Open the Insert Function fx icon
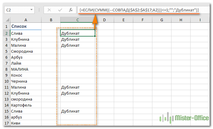Viewport: 213px width, 129px height. tap(71, 10)
